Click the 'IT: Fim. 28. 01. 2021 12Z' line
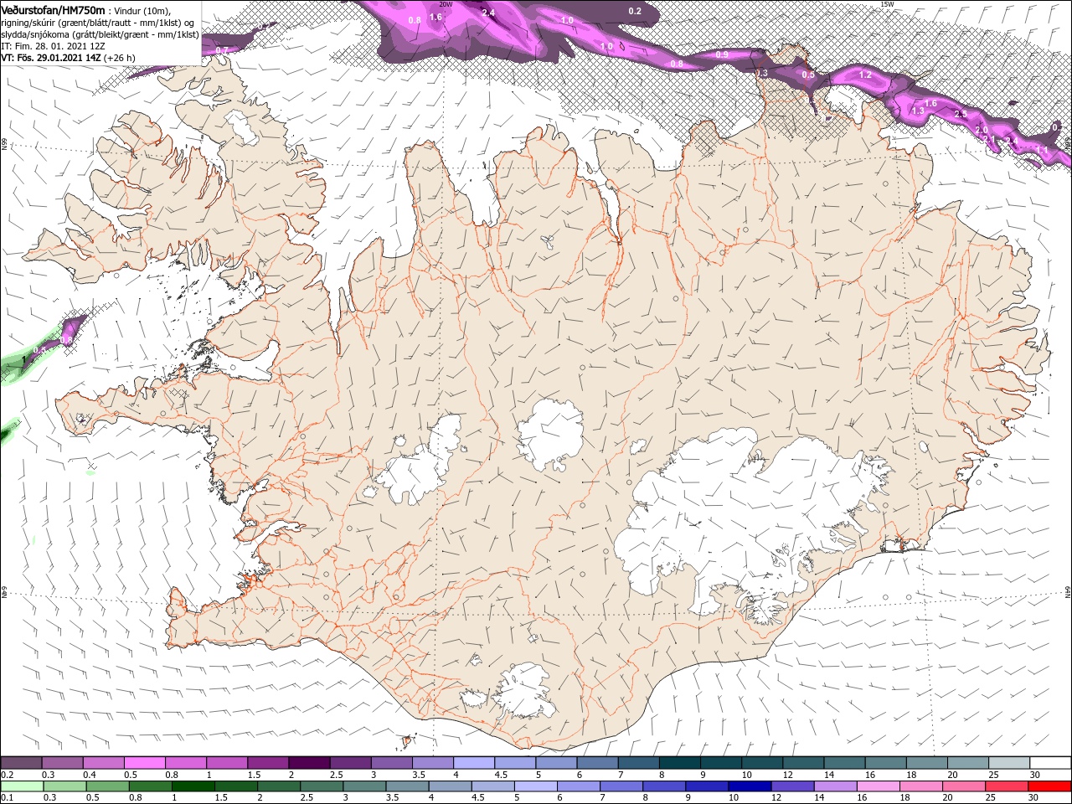The width and height of the screenshot is (1072, 804). click(54, 46)
